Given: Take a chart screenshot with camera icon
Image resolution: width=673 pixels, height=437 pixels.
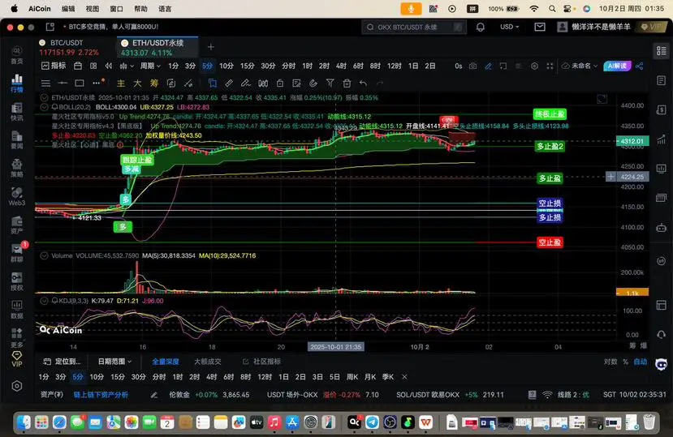Looking at the screenshot, I should pyautogui.click(x=472, y=66).
